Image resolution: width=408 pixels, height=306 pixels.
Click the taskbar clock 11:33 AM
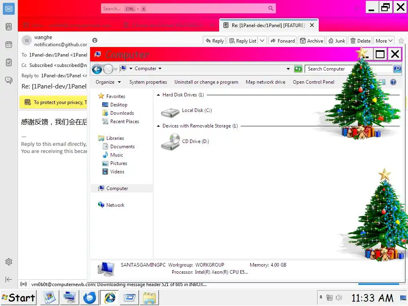point(372,298)
